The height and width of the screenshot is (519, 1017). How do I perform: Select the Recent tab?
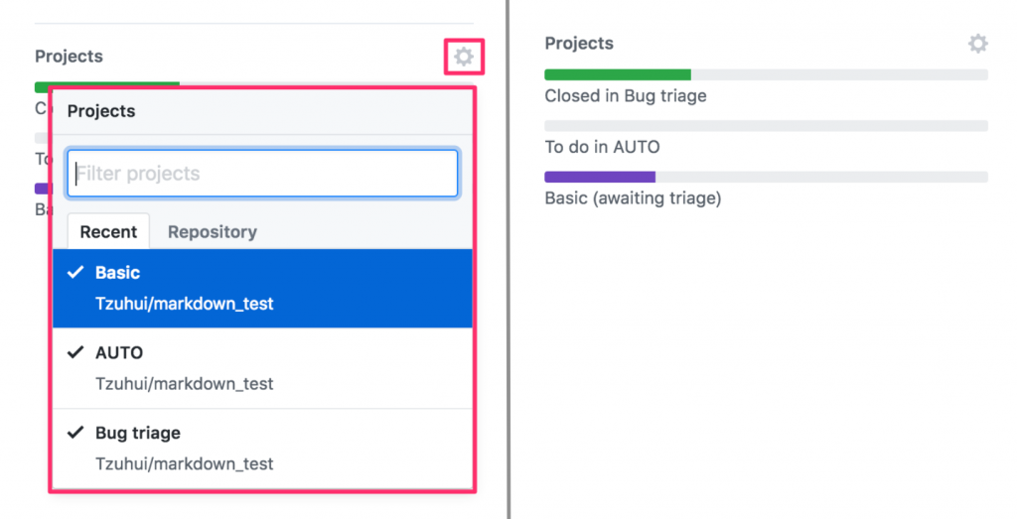coord(108,231)
